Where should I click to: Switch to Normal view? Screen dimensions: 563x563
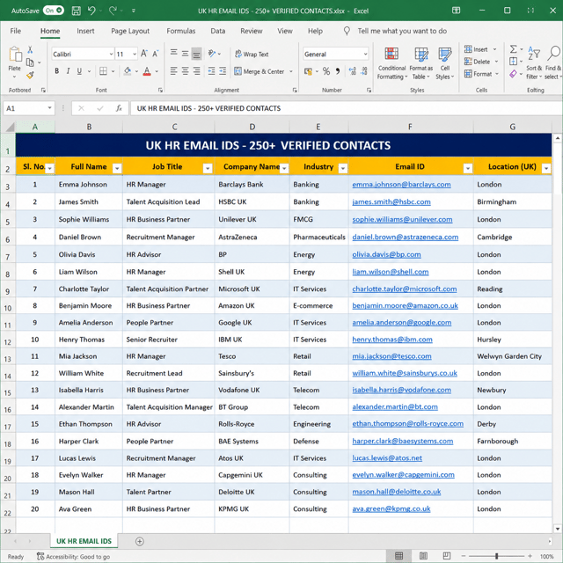point(398,556)
